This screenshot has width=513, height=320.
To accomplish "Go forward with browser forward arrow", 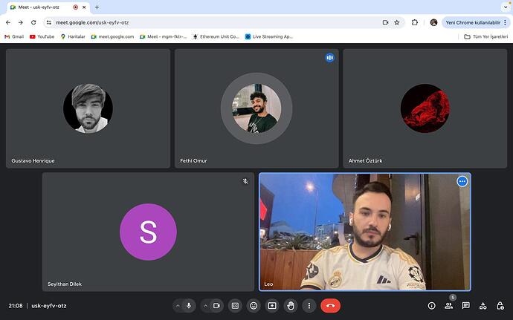I will click(x=21, y=22).
